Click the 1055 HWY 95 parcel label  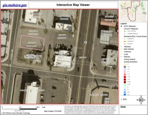pyautogui.click(x=62, y=38)
